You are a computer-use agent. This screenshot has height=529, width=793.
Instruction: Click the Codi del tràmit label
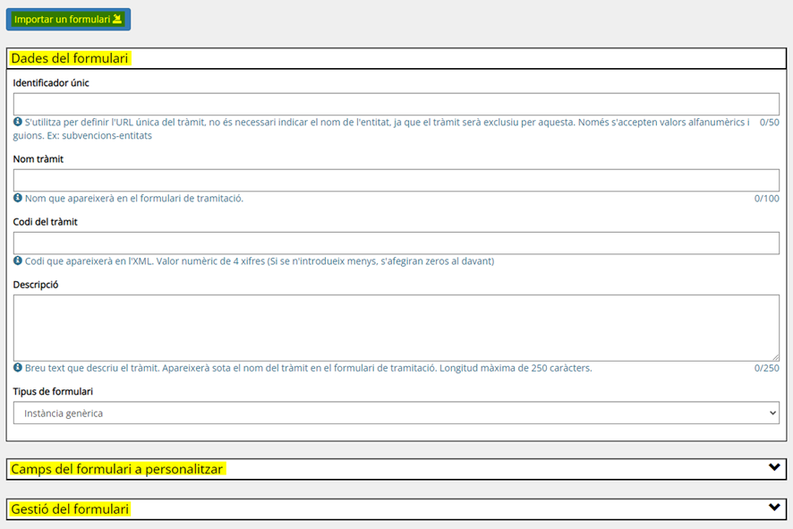tap(46, 222)
